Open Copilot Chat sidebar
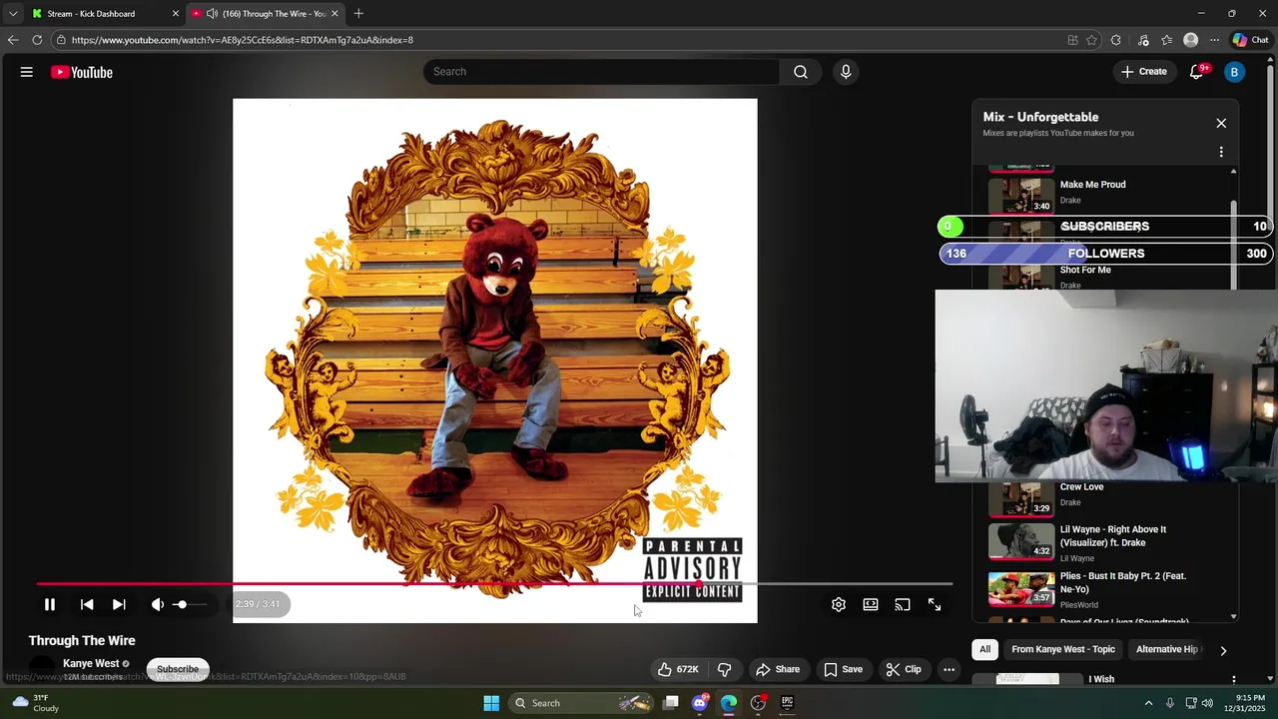The height and width of the screenshot is (719, 1278). point(1250,40)
